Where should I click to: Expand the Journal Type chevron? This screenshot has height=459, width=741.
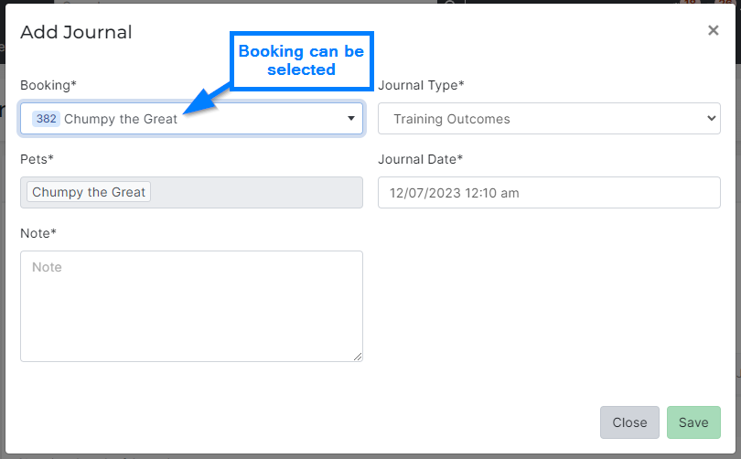(712, 119)
